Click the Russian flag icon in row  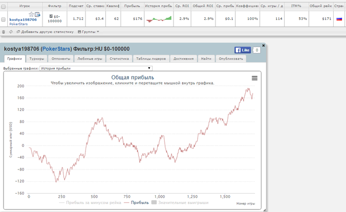(x=339, y=19)
